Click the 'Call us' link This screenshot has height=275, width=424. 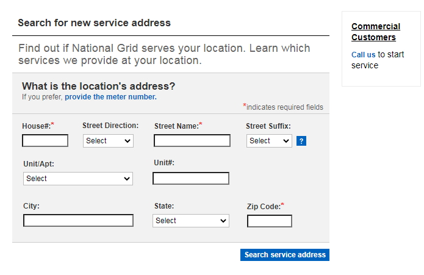click(x=363, y=55)
